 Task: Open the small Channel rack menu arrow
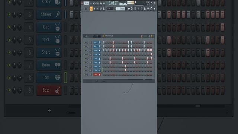click(x=84, y=36)
